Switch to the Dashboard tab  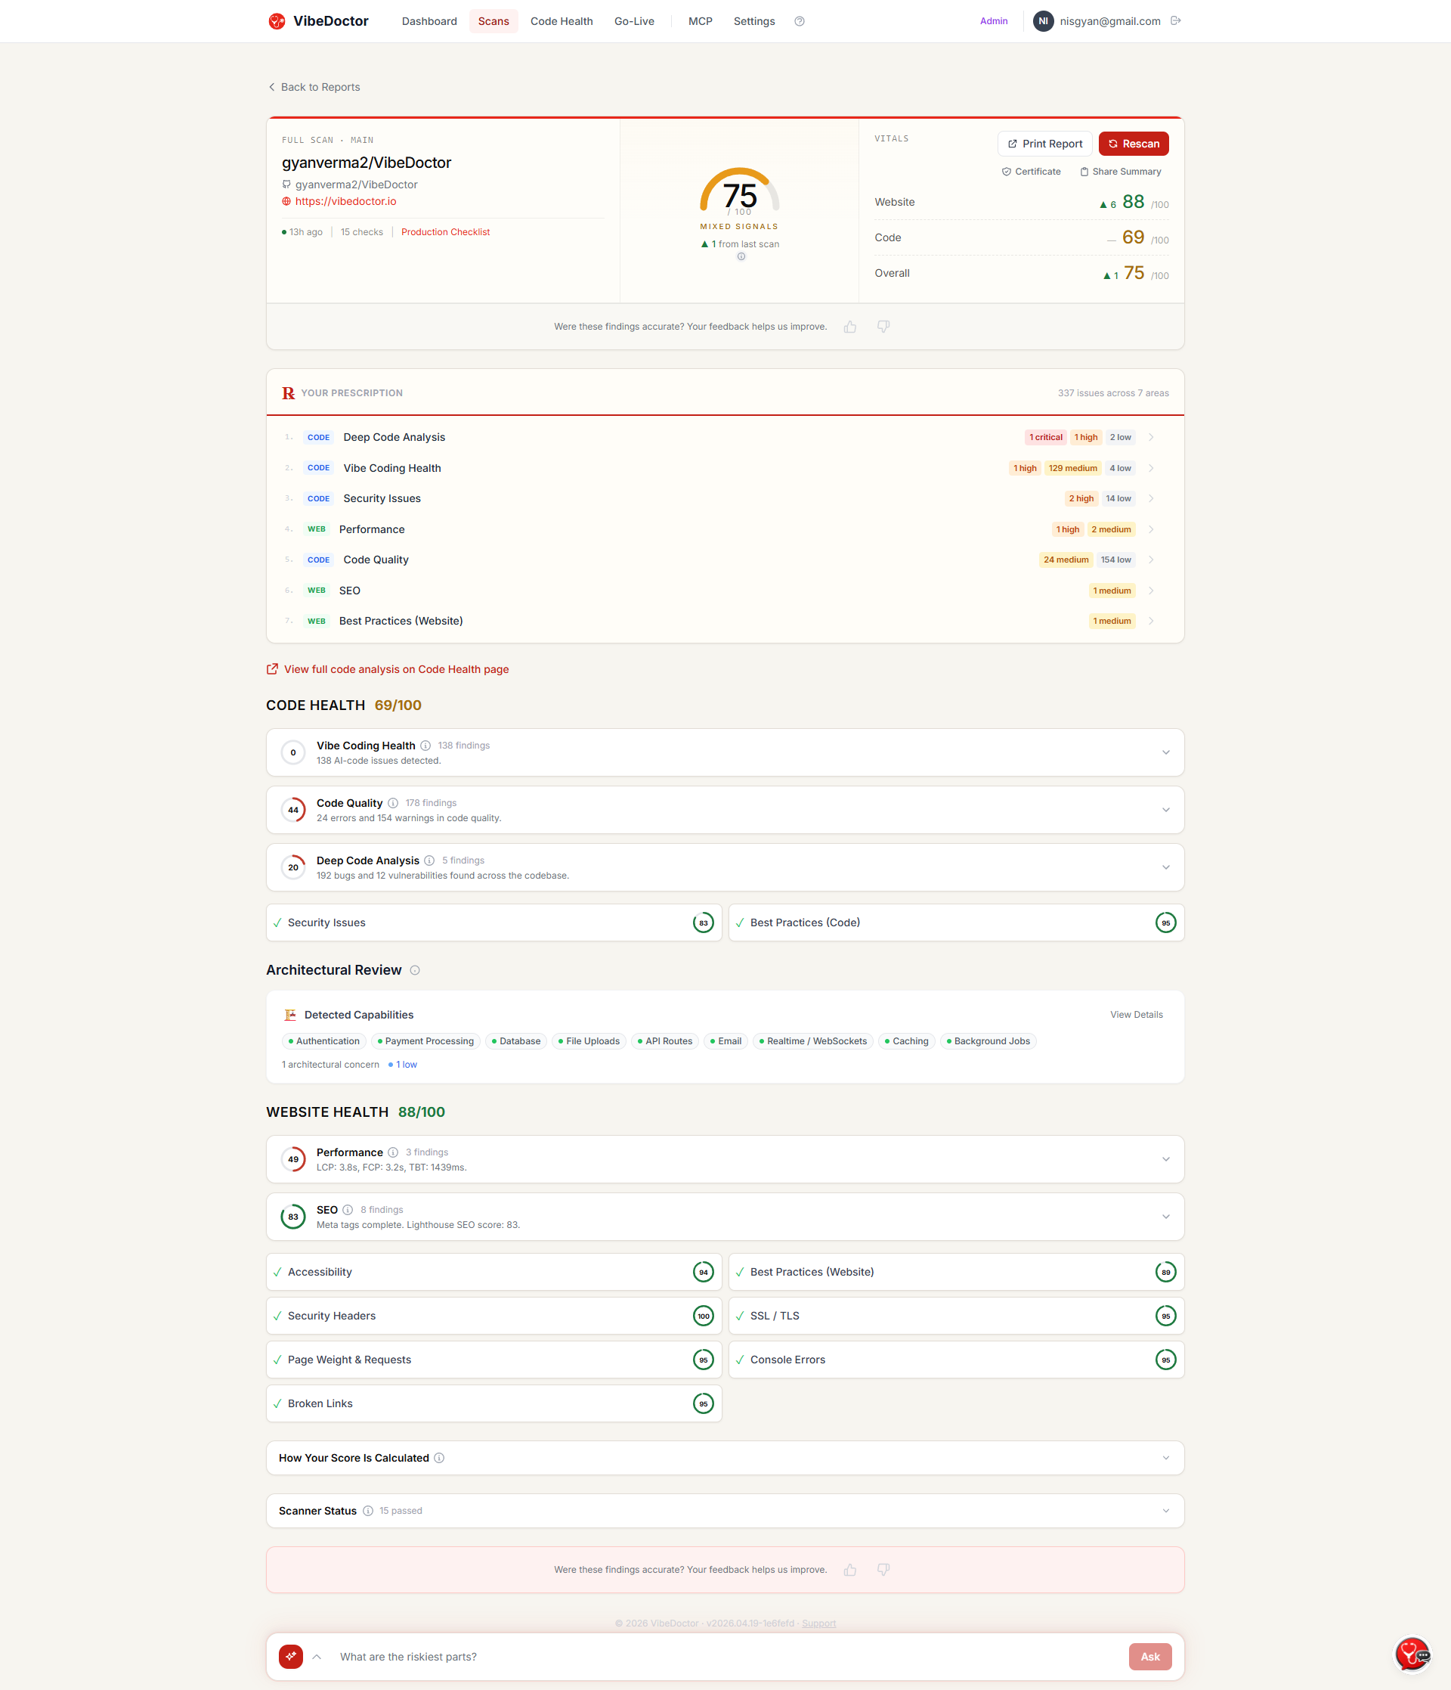[x=428, y=21]
